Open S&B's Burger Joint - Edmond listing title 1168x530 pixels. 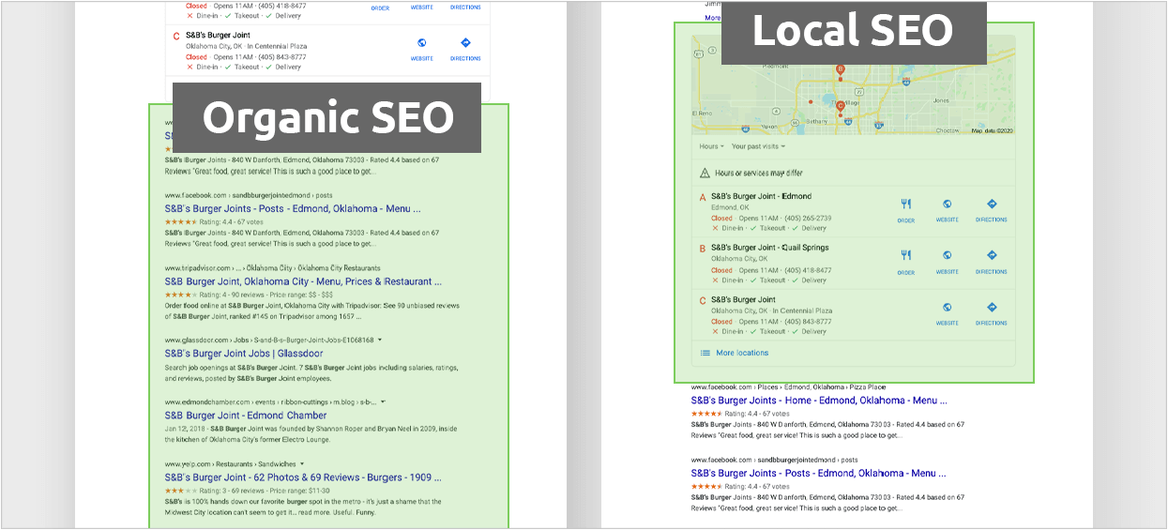pos(761,197)
